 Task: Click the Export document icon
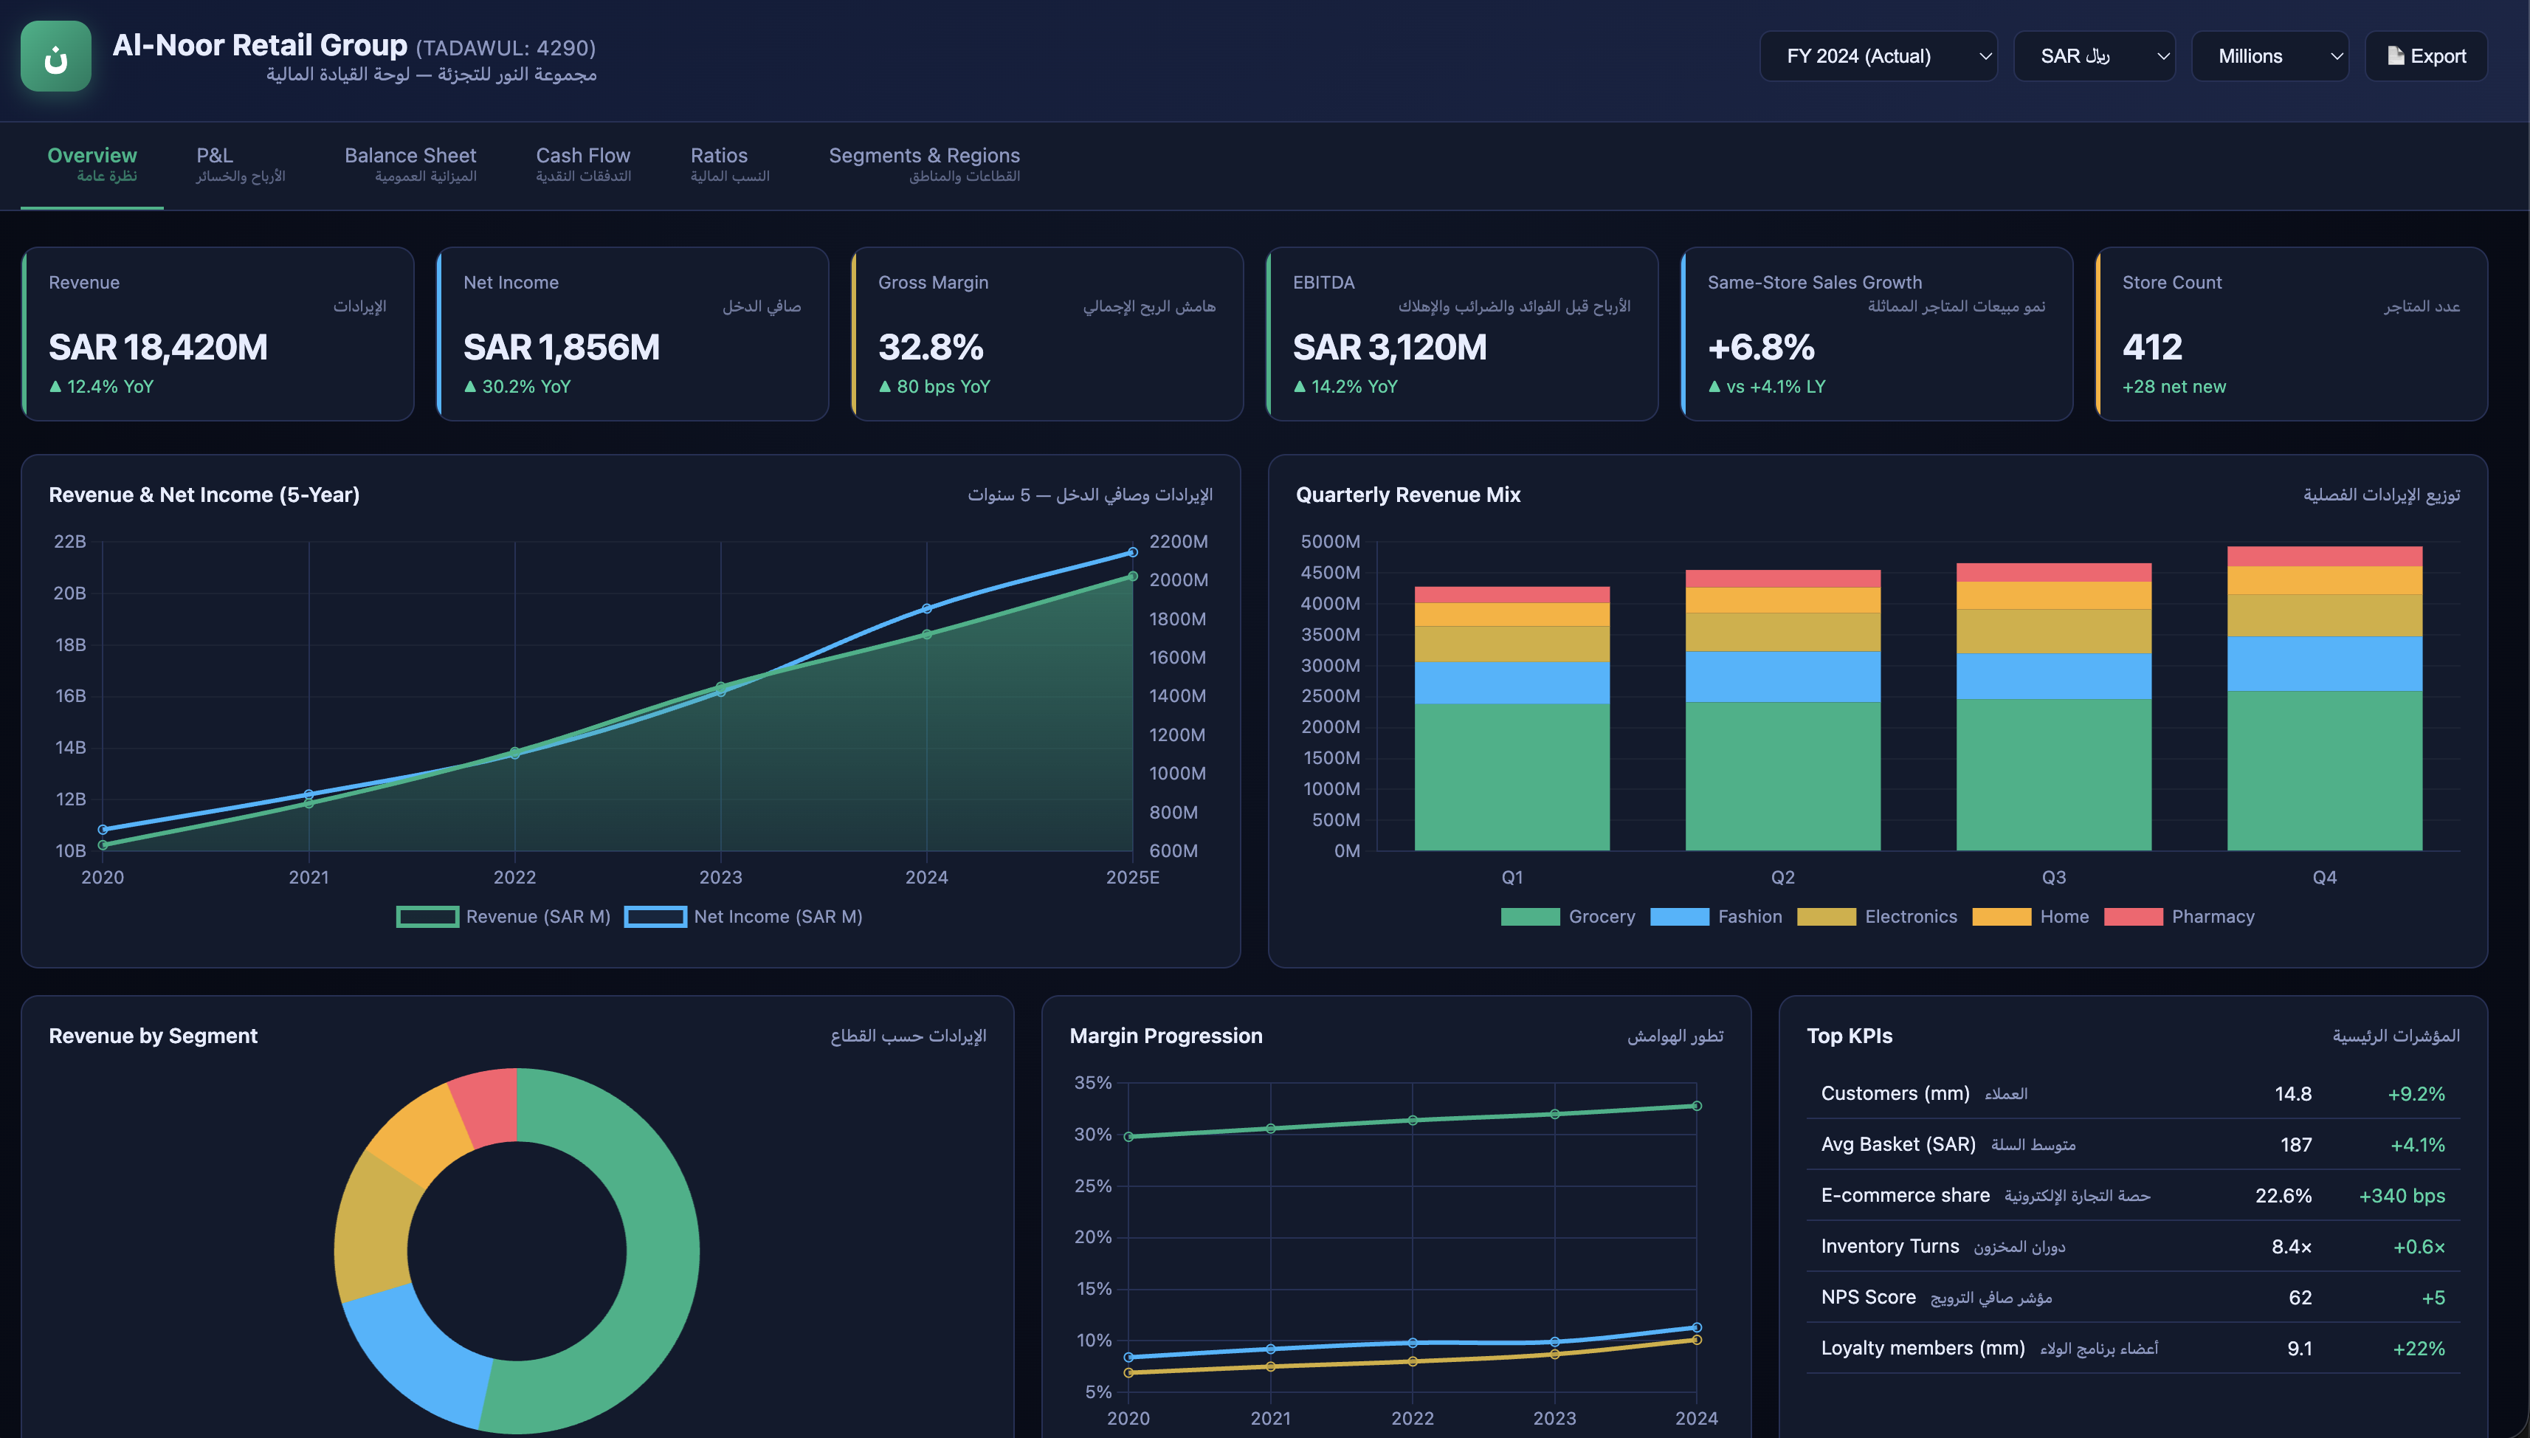click(x=2396, y=55)
